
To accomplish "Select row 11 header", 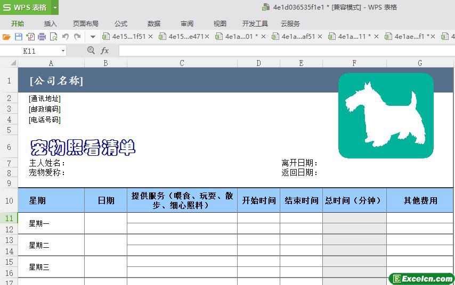I will pyautogui.click(x=9, y=218).
